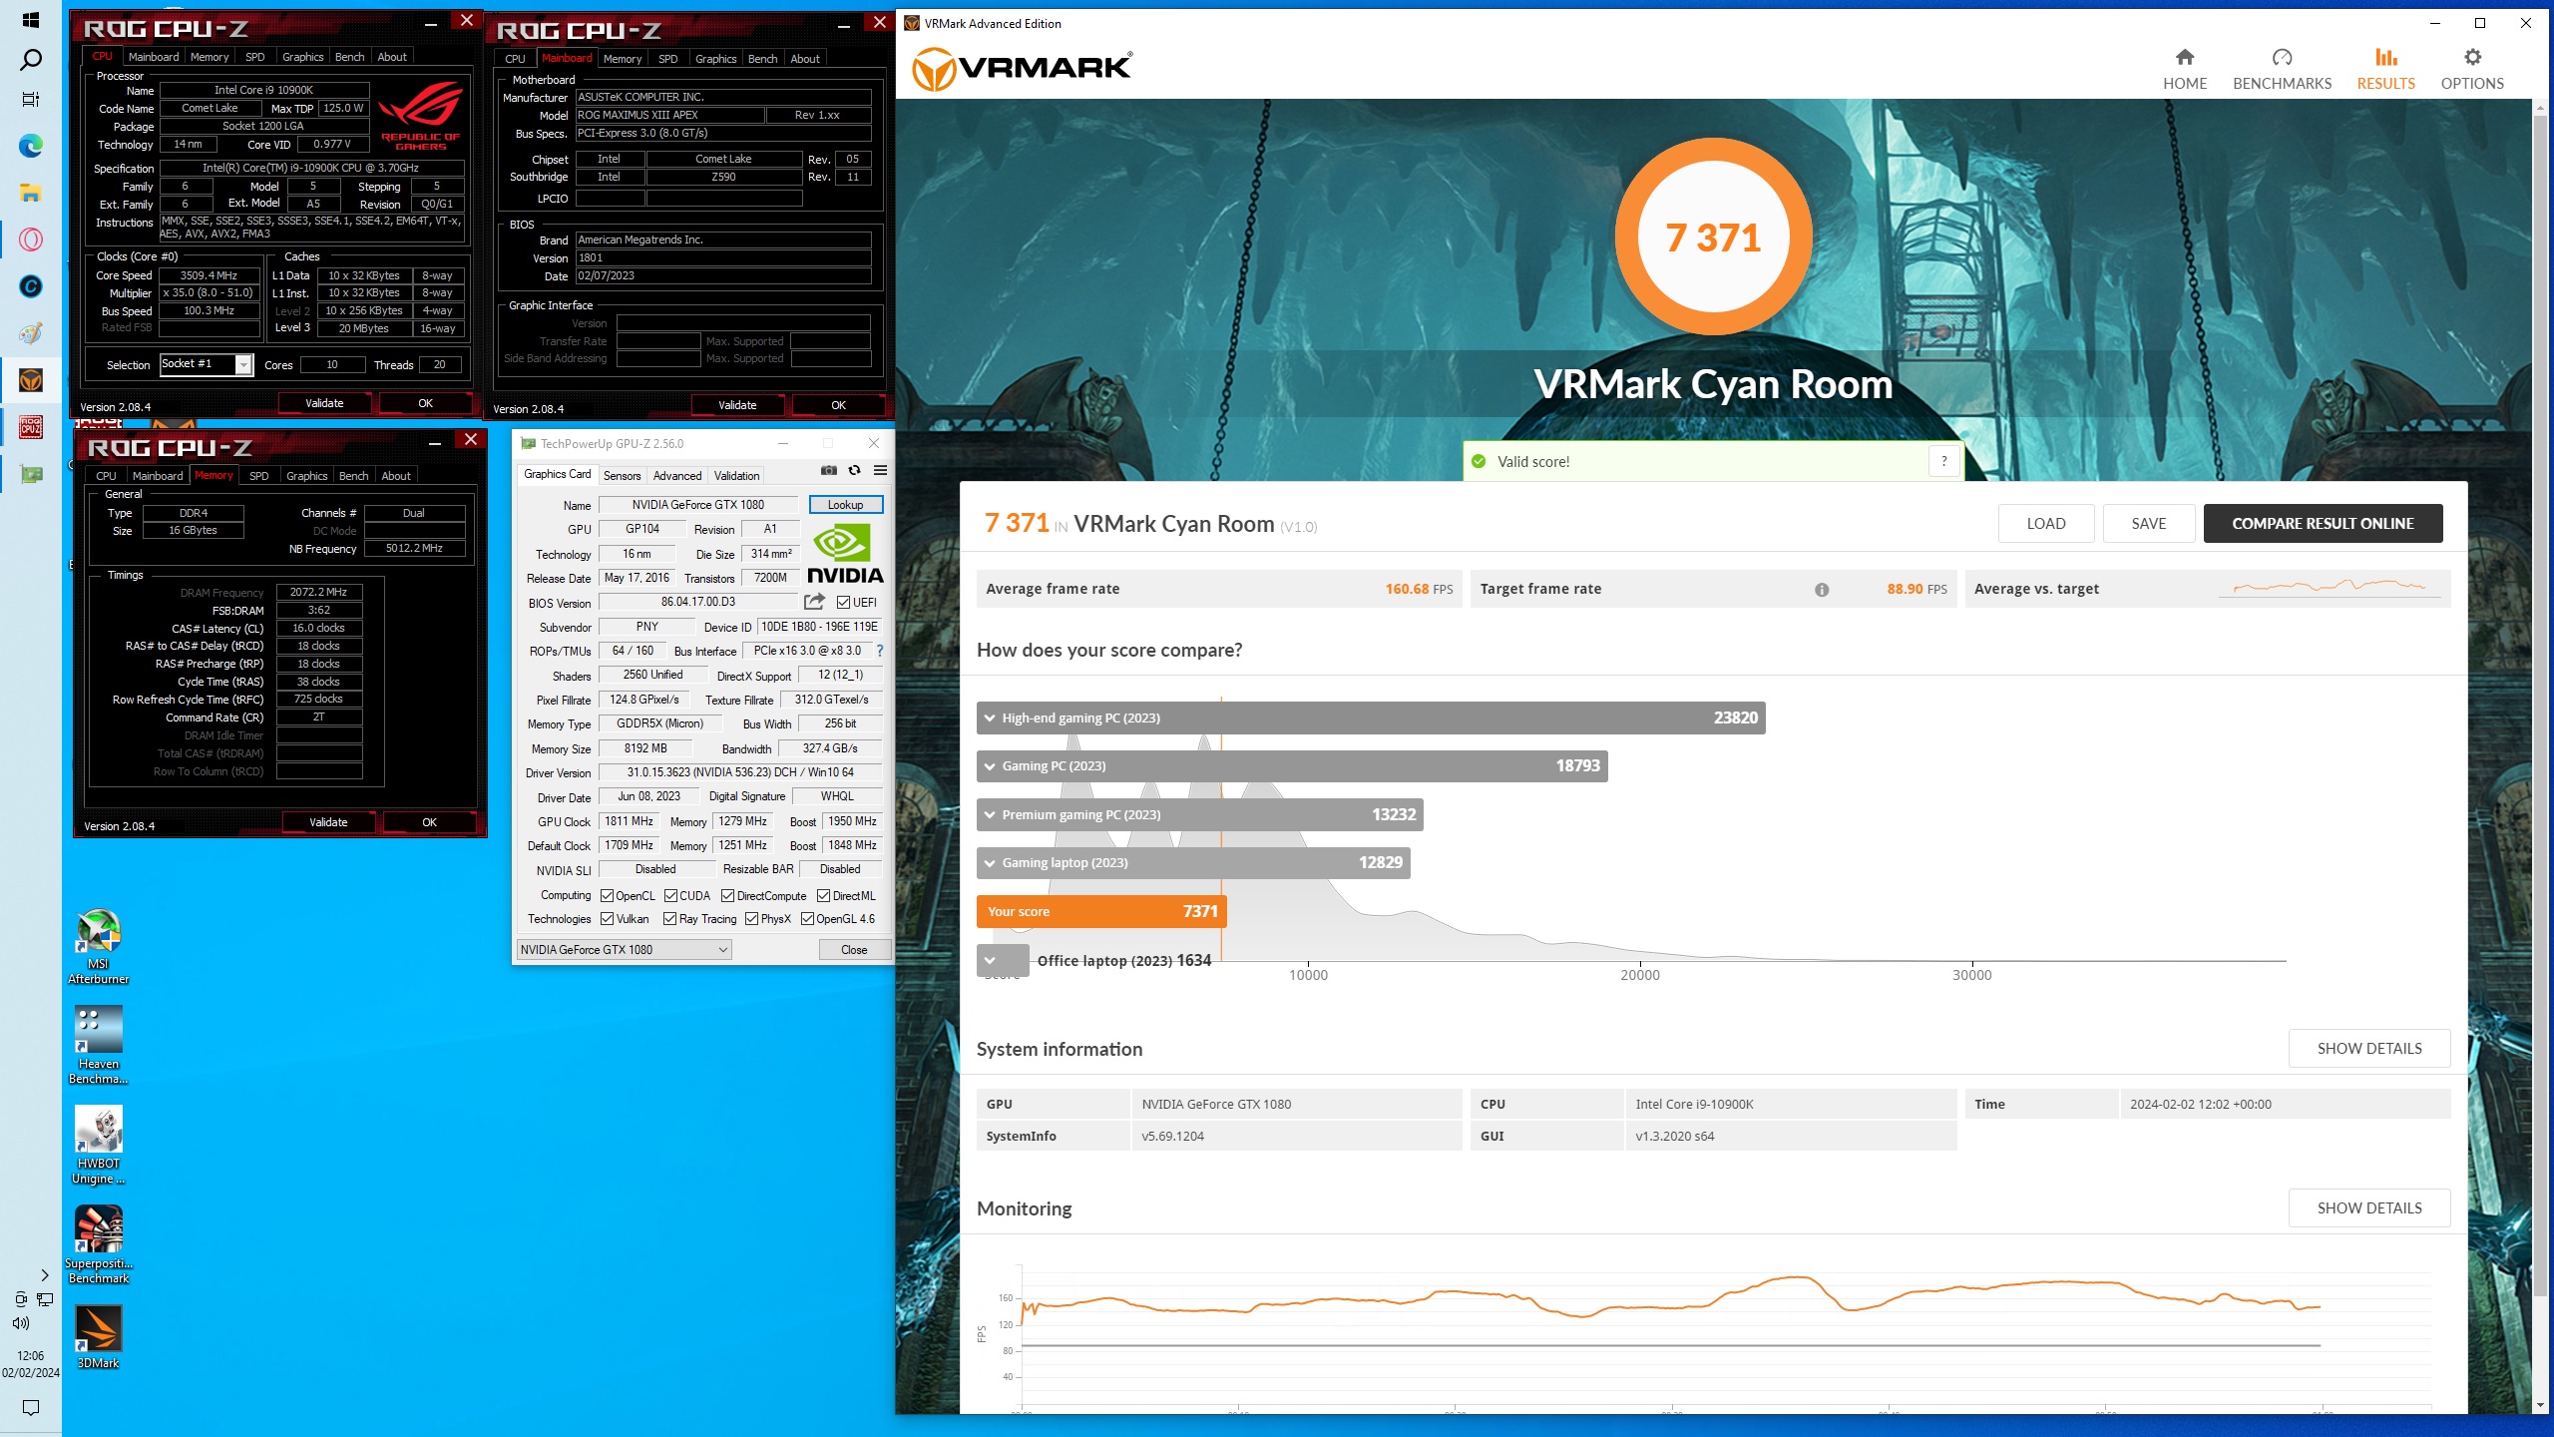Viewport: 2554px width, 1437px height.
Task: Switch to the RESULTS tab in VRMark
Action: click(x=2385, y=69)
